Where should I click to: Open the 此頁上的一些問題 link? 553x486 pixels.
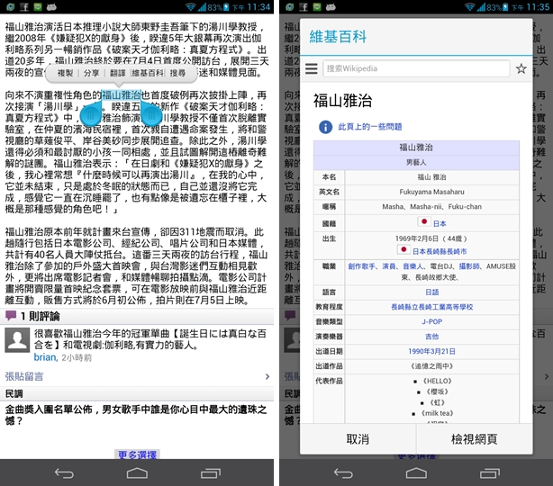click(x=370, y=127)
